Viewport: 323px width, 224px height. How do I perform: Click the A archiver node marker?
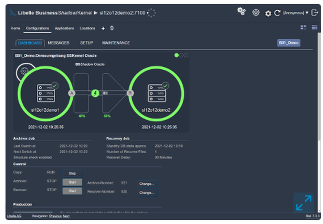pos(72,93)
